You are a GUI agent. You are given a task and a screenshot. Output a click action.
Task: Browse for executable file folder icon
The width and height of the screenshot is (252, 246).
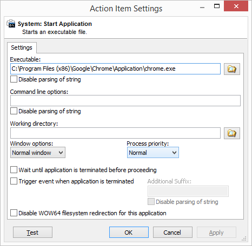(x=232, y=69)
